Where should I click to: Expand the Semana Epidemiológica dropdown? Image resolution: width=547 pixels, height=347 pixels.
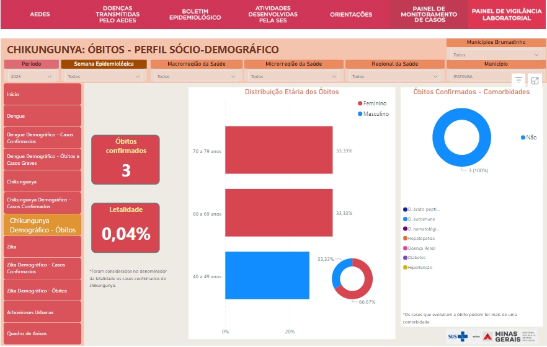104,77
